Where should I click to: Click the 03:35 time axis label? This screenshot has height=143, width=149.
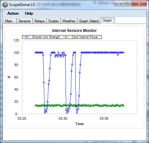104,118
